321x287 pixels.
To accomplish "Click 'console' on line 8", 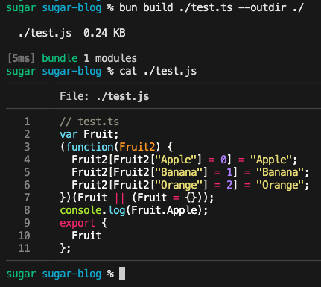I will tap(80, 210).
